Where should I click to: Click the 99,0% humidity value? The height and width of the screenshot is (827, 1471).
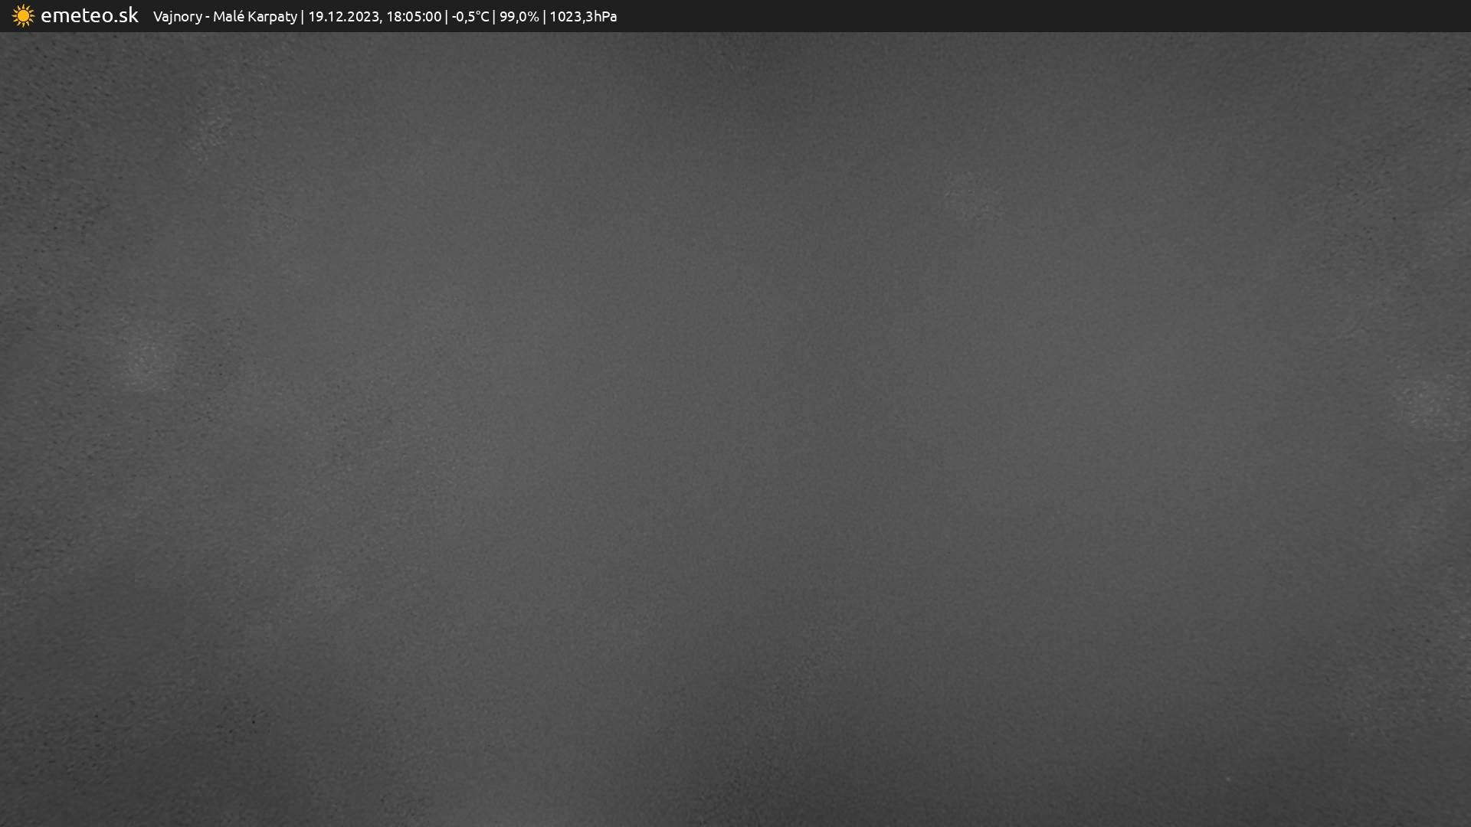pyautogui.click(x=519, y=17)
